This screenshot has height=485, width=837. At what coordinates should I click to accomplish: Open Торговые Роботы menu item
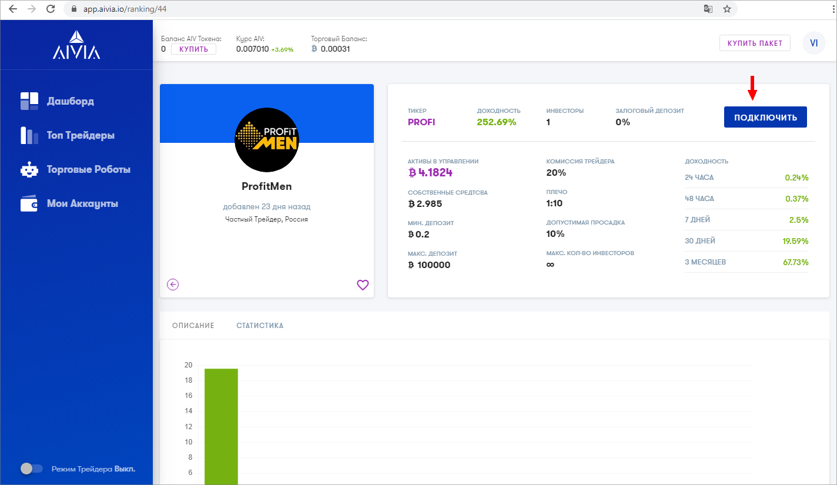tap(89, 169)
